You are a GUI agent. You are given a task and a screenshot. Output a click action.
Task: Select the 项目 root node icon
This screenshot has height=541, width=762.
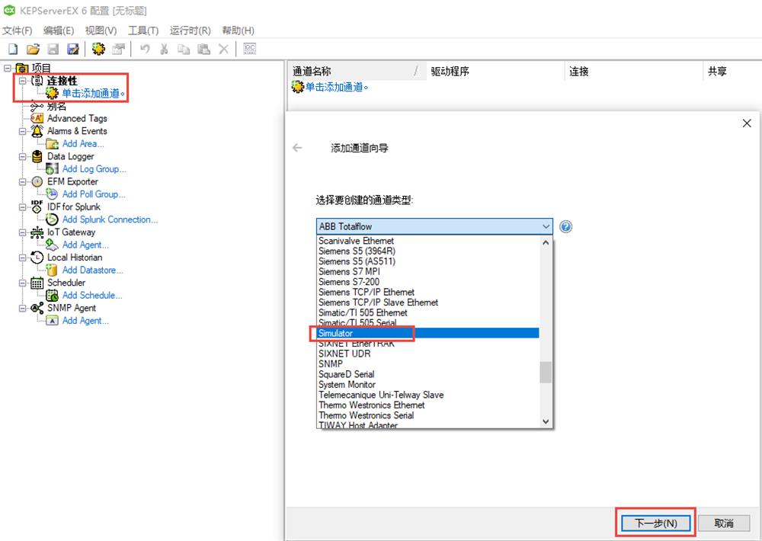22,68
